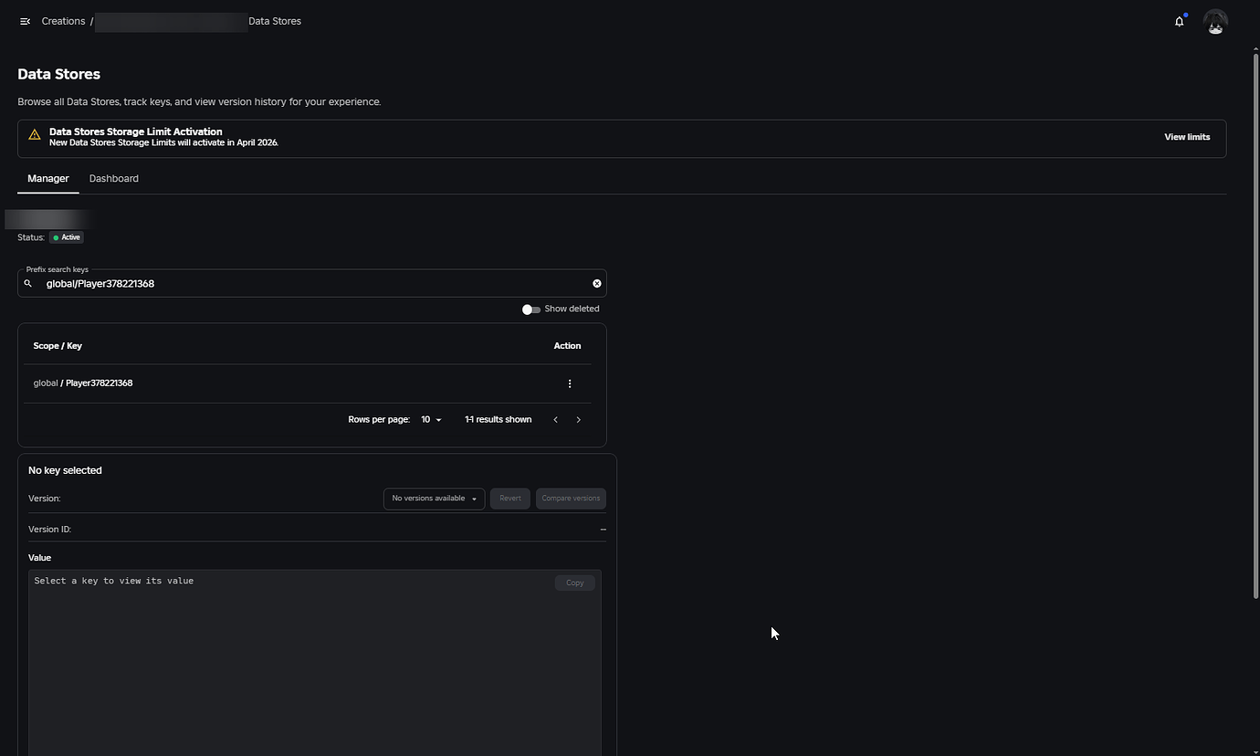The width and height of the screenshot is (1260, 756).
Task: Click the storage limit warning triangle icon
Action: 34,134
